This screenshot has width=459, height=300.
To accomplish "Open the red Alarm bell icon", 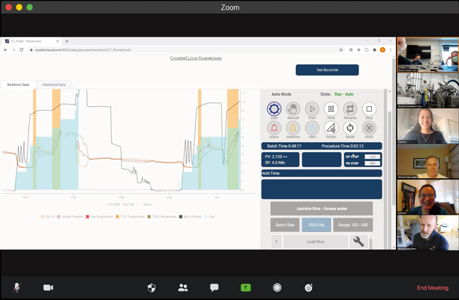I will [x=274, y=128].
